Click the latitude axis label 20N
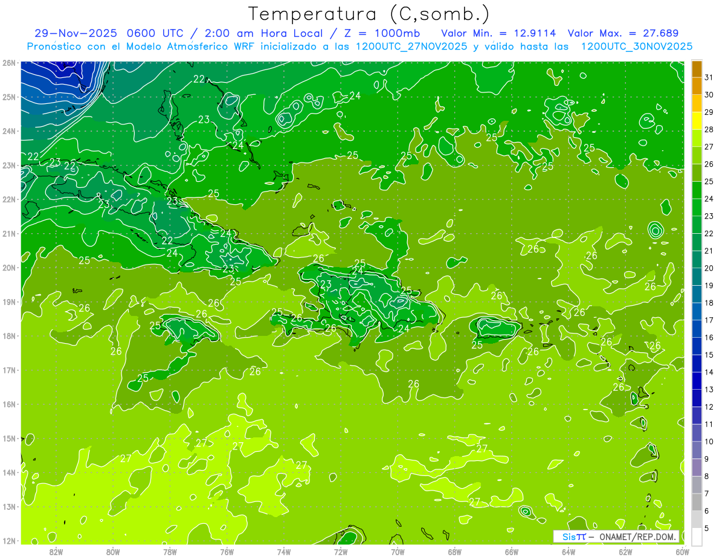The width and height of the screenshot is (725, 560). tap(9, 268)
